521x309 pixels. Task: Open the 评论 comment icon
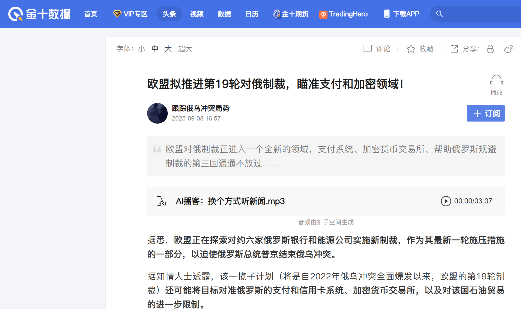pyautogui.click(x=368, y=49)
